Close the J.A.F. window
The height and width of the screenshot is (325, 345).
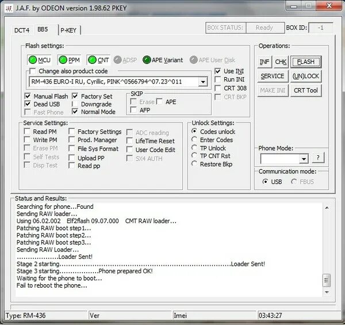329,6
